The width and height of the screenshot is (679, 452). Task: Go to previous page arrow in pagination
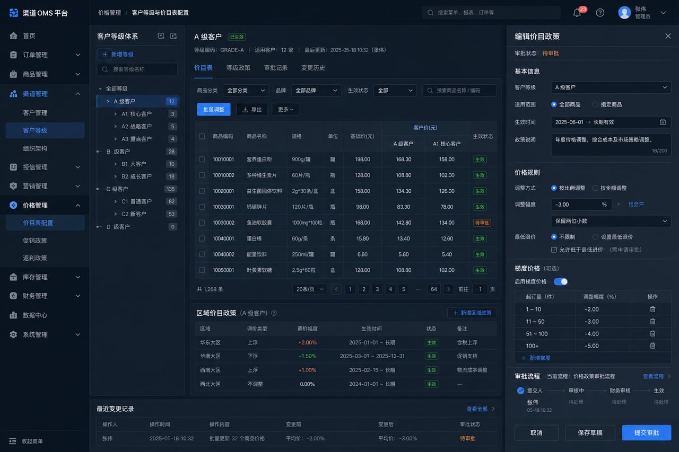click(336, 289)
